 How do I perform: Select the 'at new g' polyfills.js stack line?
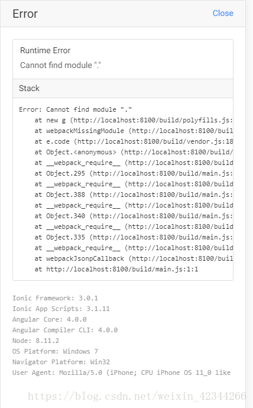(134, 120)
